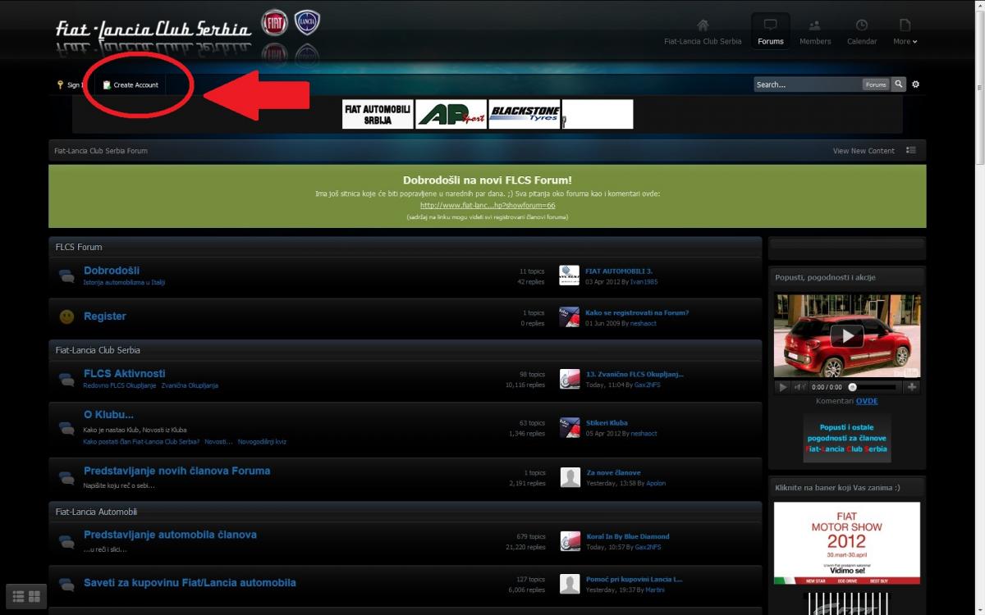Open Saveti za kupovinu Fiat/Lancia automobila

pos(190,583)
